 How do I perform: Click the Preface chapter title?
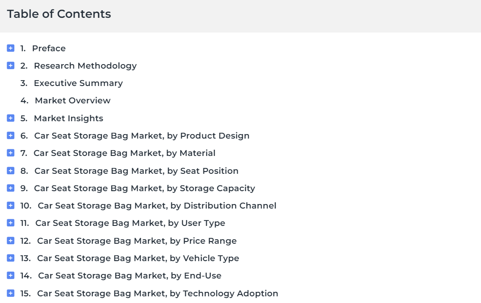coord(49,48)
